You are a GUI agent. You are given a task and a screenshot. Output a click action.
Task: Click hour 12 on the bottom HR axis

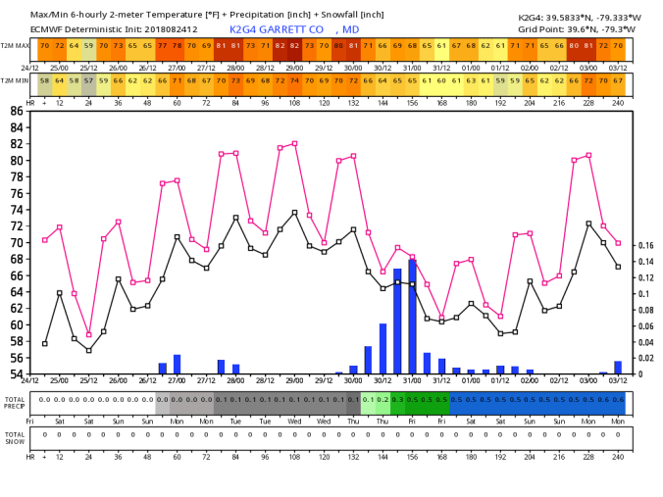[59, 457]
